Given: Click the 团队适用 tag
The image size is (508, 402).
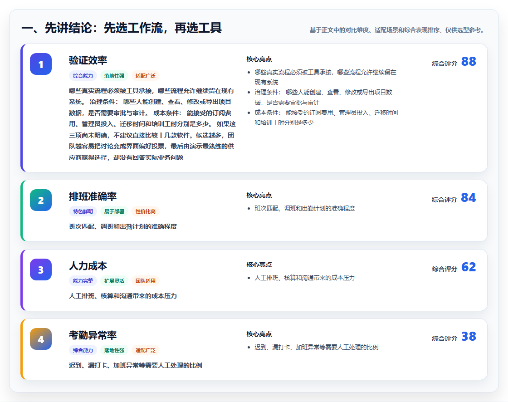Looking at the screenshot, I should tap(146, 281).
